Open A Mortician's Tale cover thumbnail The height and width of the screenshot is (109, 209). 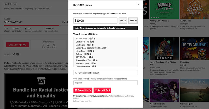[x=164, y=90]
